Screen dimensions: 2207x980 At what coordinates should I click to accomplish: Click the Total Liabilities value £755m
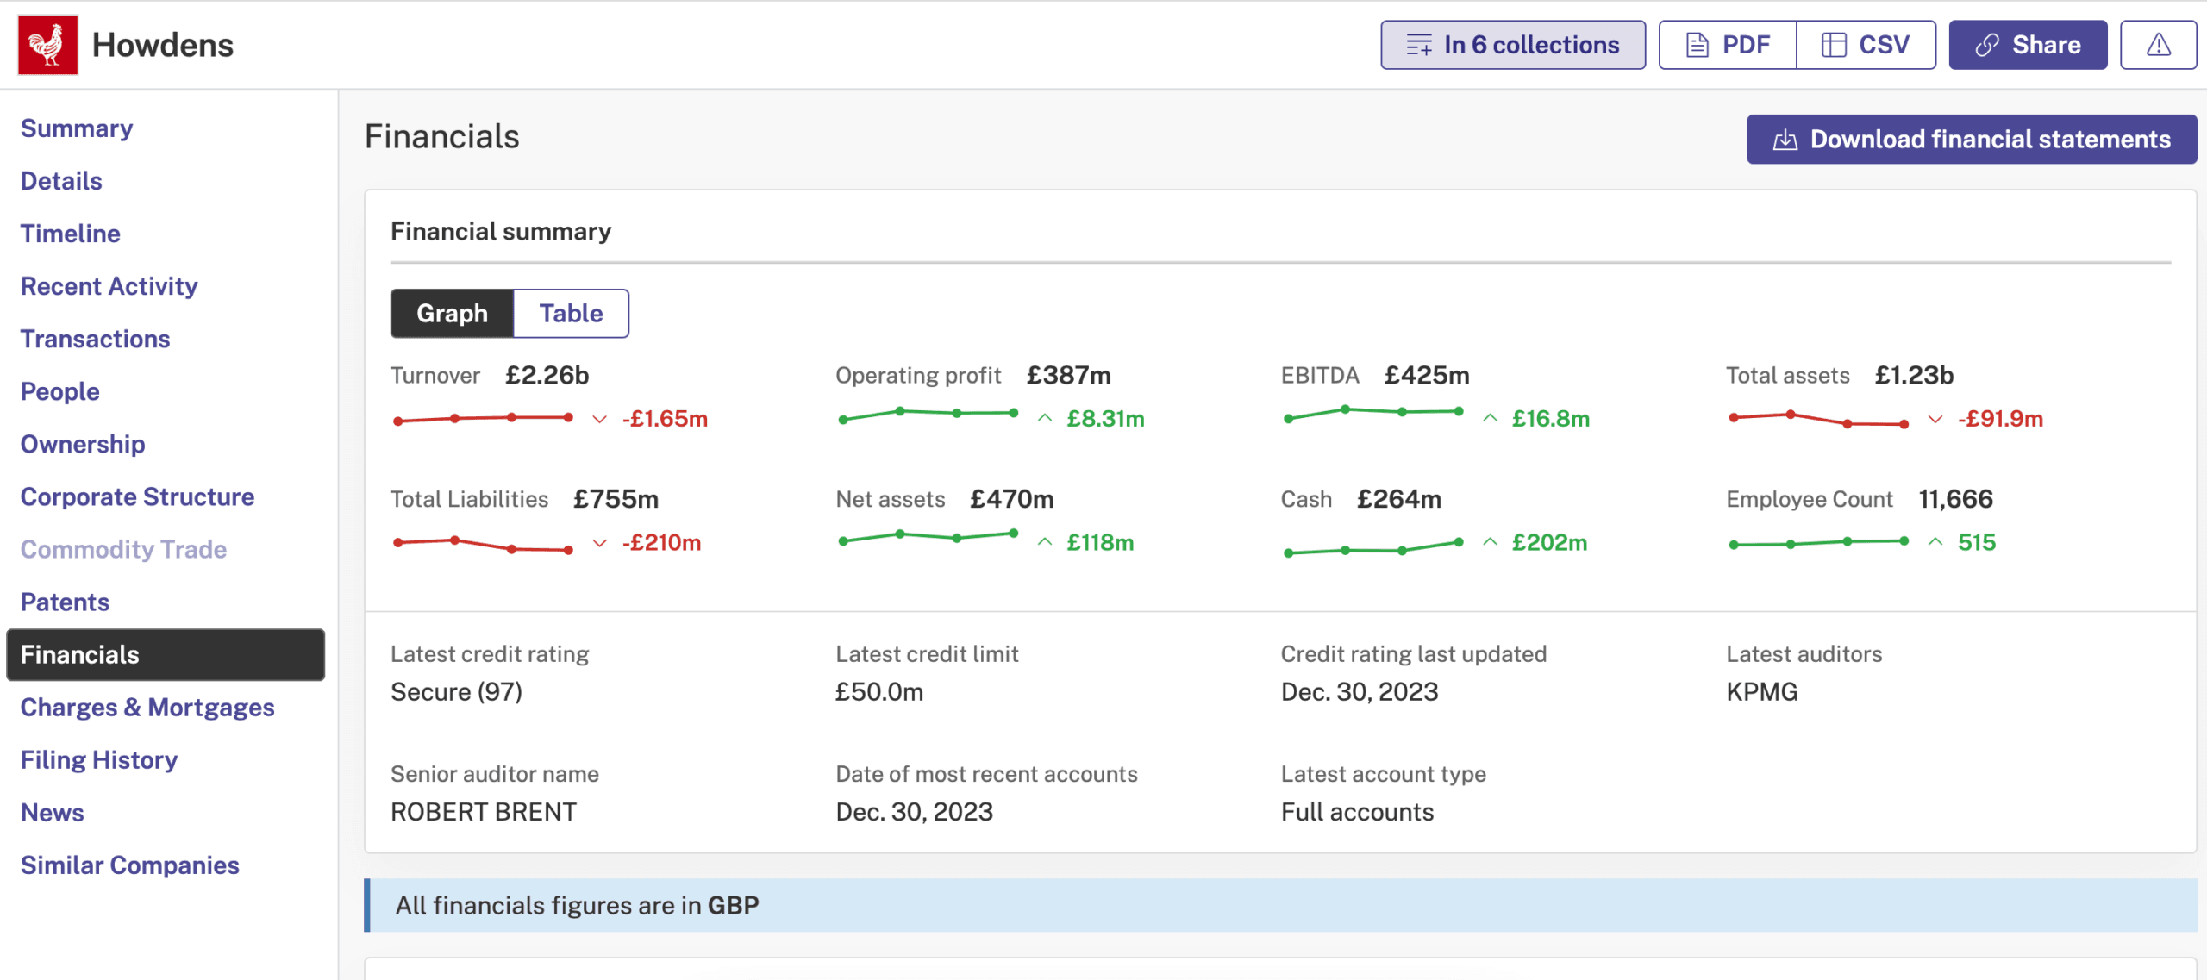click(616, 499)
